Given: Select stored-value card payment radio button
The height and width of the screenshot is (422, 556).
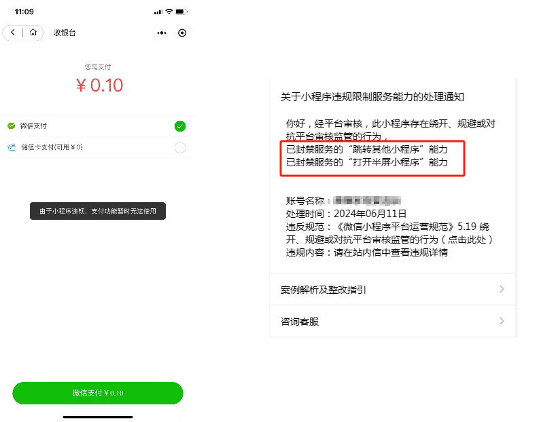Looking at the screenshot, I should point(180,147).
